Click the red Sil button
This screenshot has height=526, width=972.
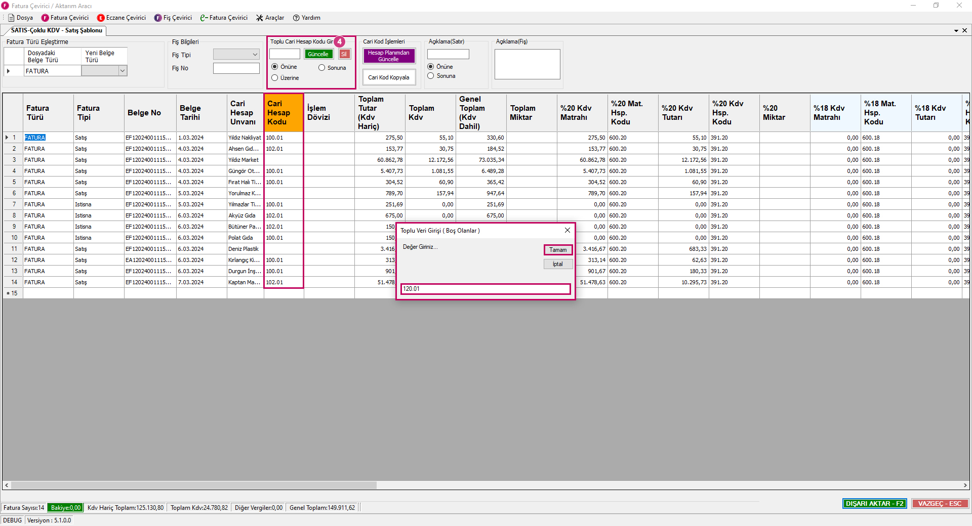point(344,54)
